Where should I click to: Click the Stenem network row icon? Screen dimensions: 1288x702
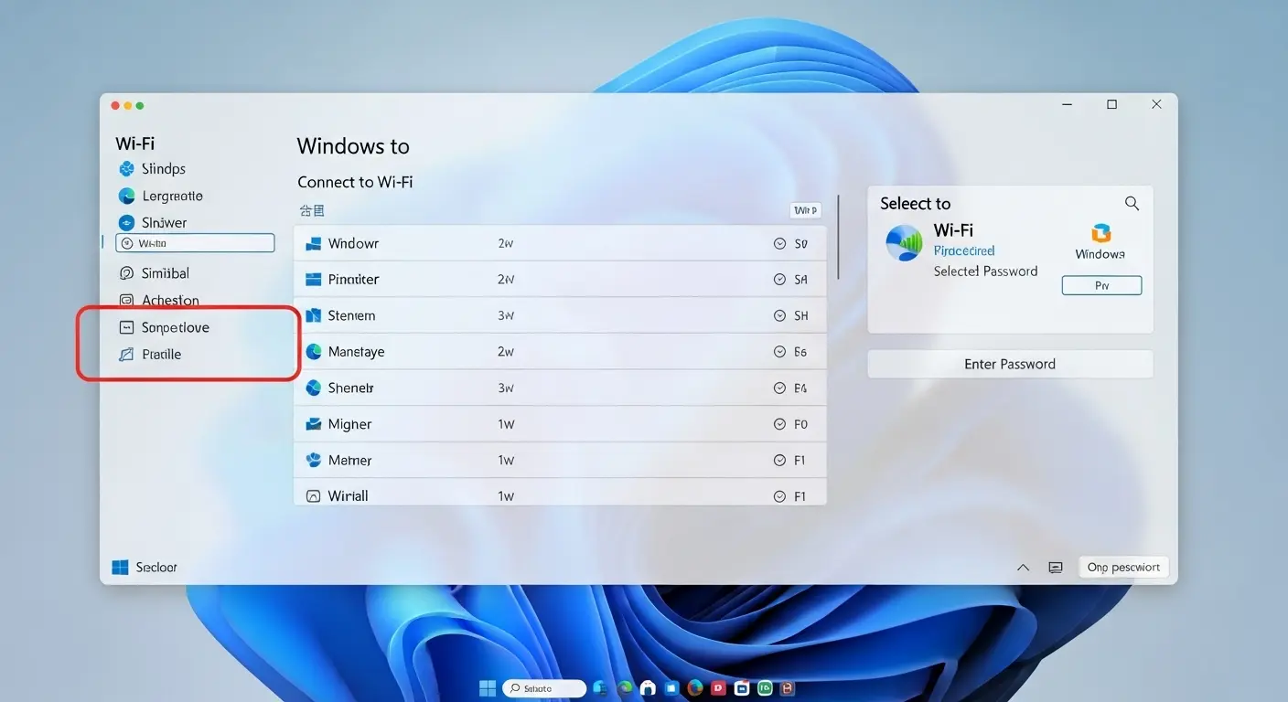[x=313, y=315]
